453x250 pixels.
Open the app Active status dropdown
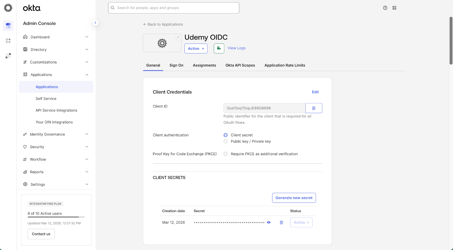(196, 49)
